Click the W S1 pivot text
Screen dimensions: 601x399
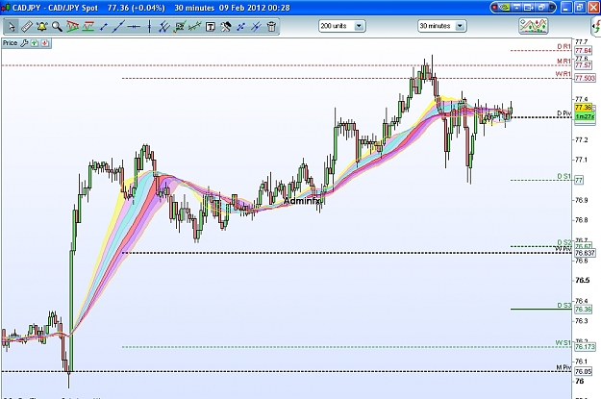[x=563, y=343]
